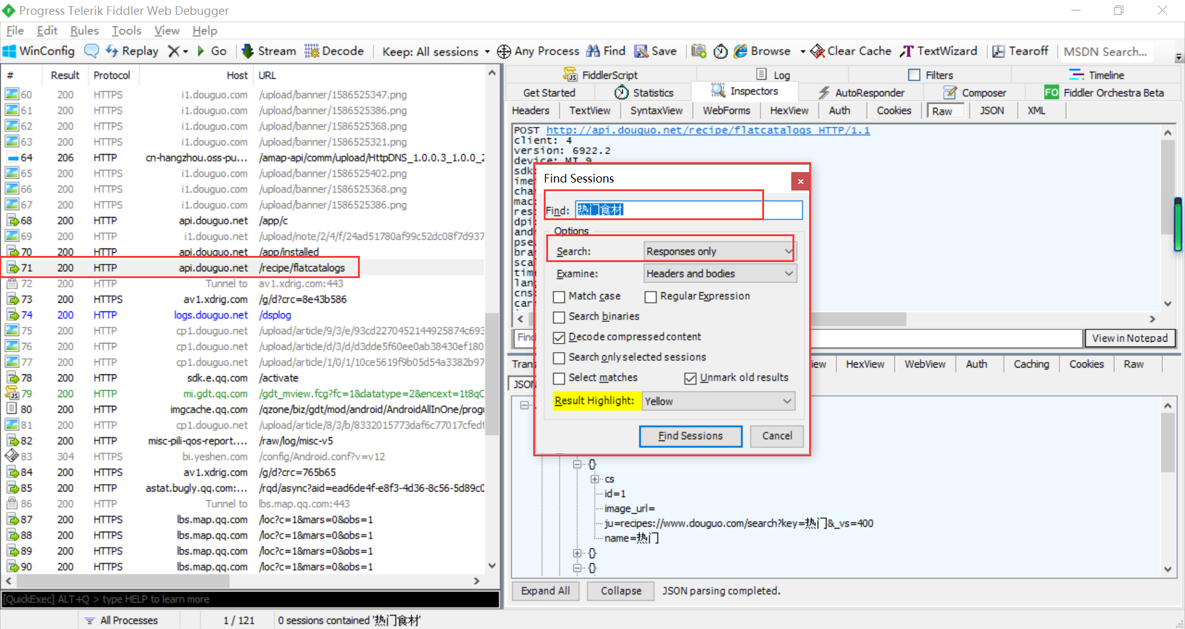Enable the Match case checkbox
Screen dimensions: 1185x629
[559, 297]
